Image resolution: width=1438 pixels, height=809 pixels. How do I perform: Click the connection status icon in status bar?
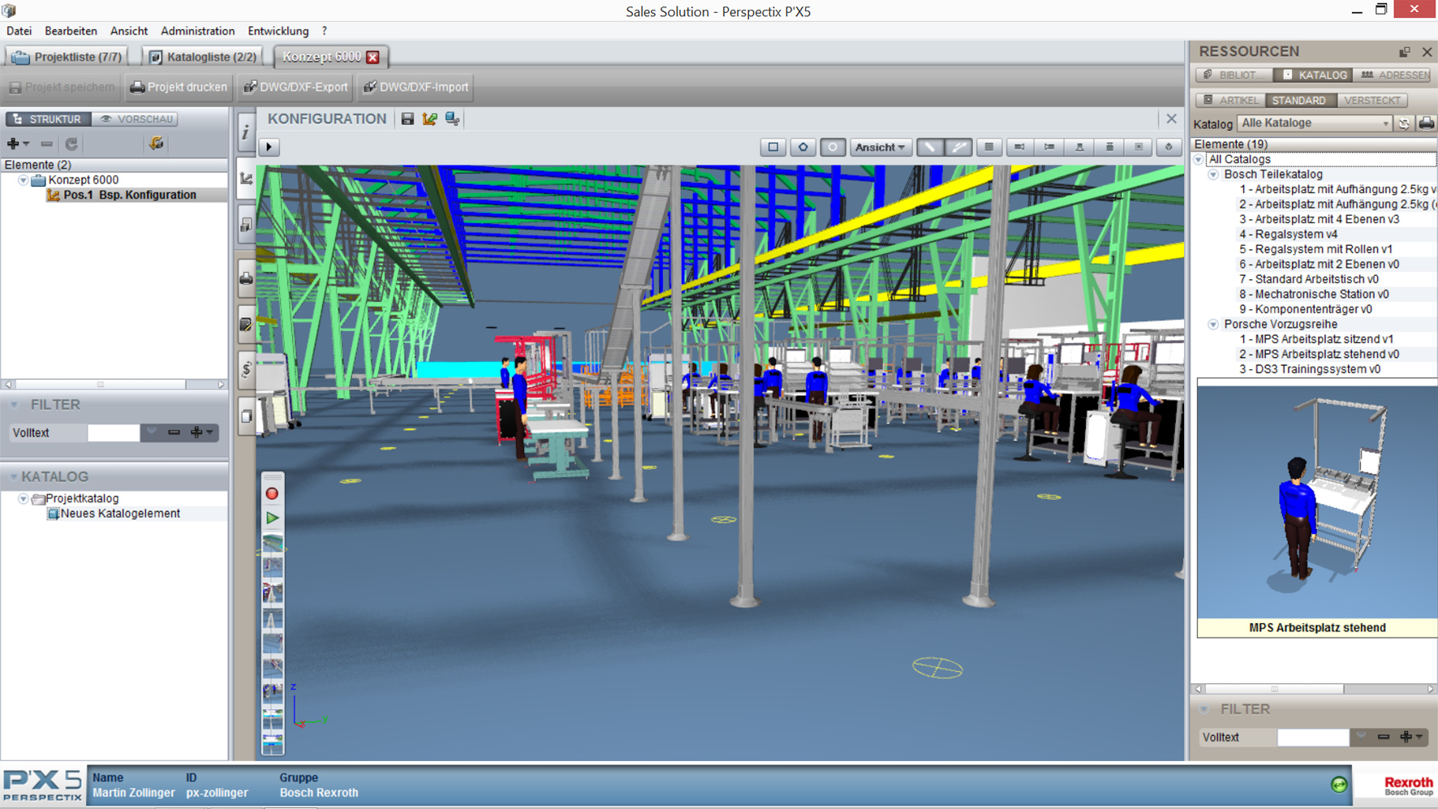1339,784
